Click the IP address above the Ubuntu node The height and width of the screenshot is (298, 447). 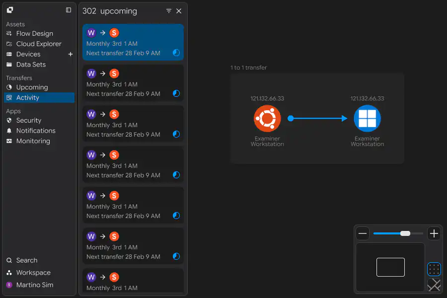click(x=267, y=98)
